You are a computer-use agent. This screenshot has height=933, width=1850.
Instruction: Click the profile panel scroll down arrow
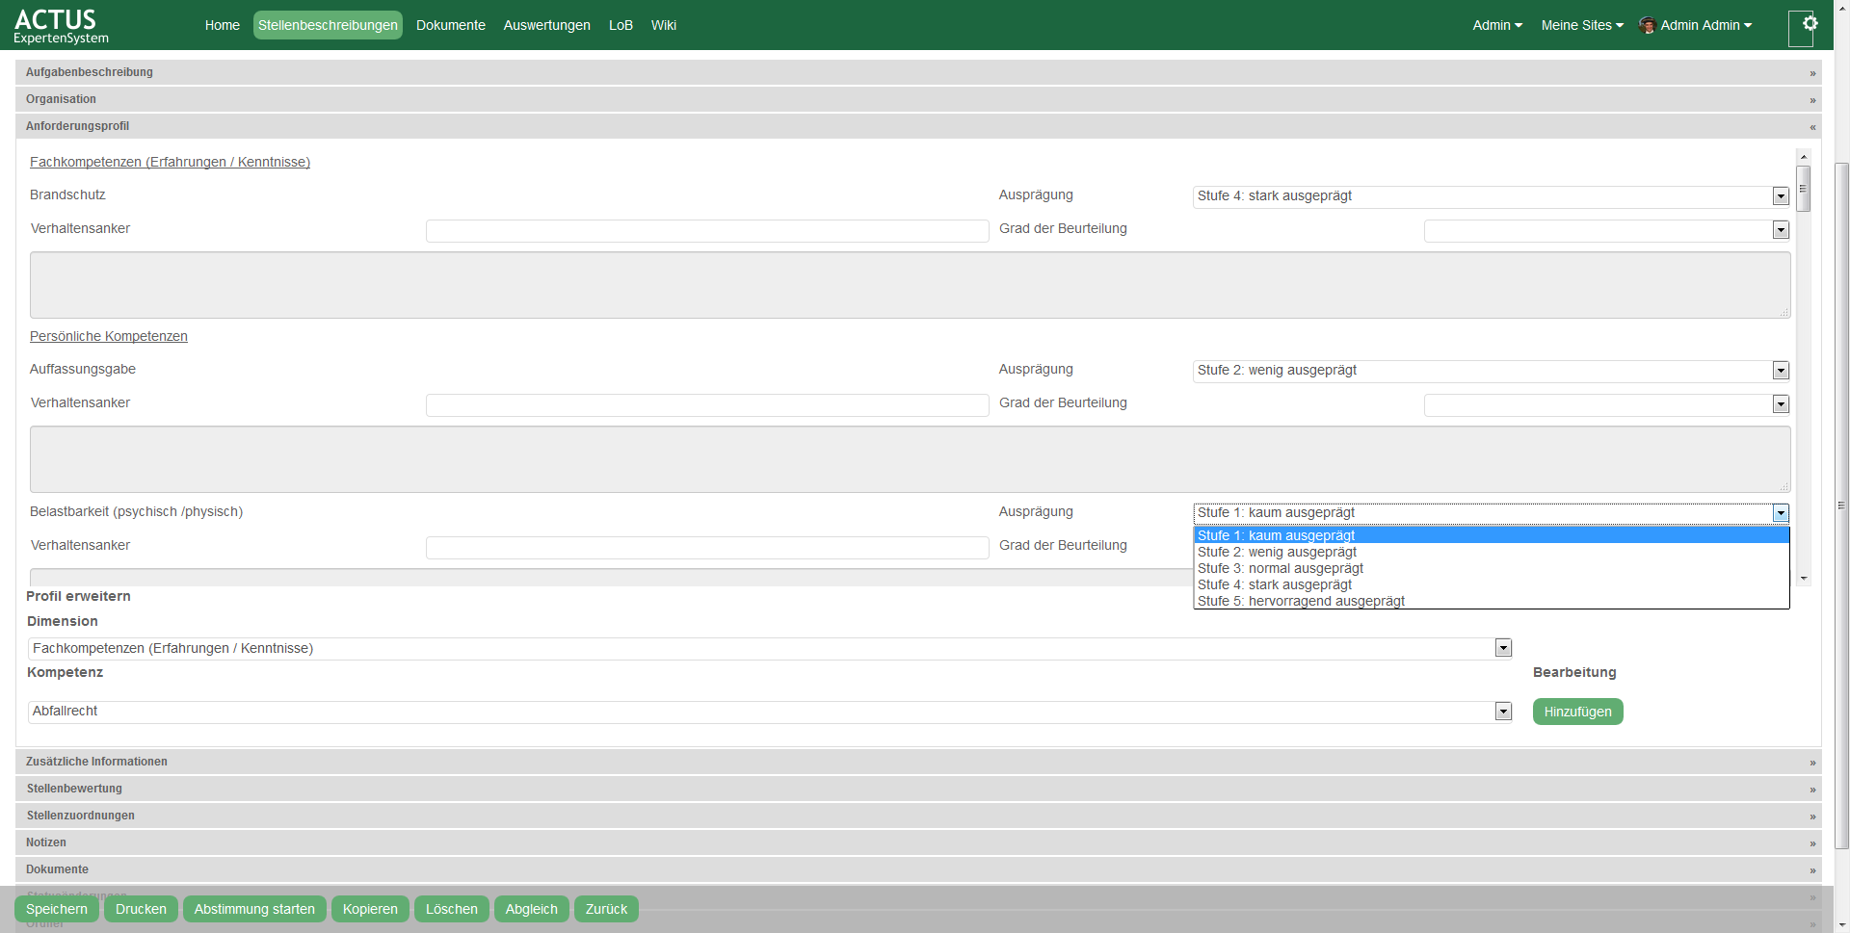click(x=1803, y=579)
